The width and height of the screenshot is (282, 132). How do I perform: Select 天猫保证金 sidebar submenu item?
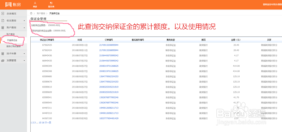[x=12, y=40]
